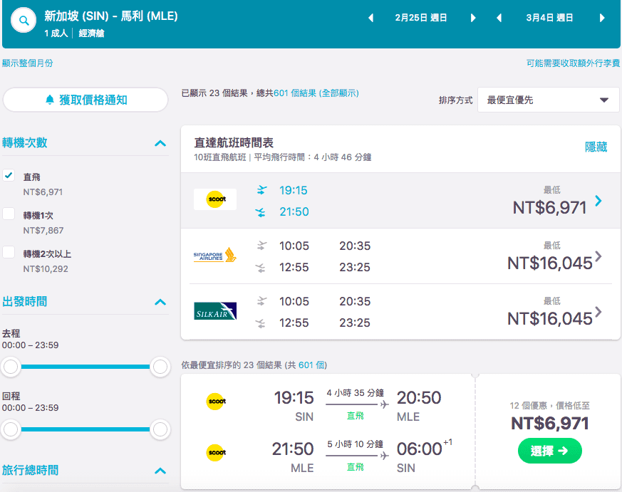Viewport: 622px width, 492px height.
Task: Enable the 轉機1次 filter
Action: click(x=10, y=214)
